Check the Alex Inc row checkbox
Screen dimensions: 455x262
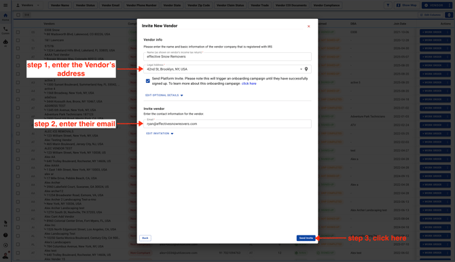18,227
